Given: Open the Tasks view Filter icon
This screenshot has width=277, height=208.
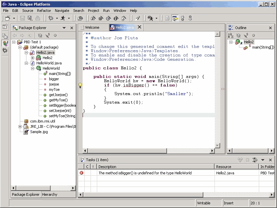Looking at the screenshot, I should (x=255, y=160).
